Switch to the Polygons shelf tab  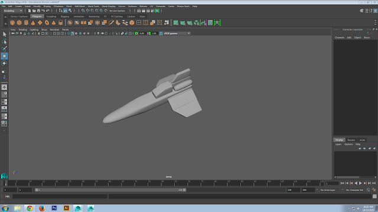tap(37, 16)
